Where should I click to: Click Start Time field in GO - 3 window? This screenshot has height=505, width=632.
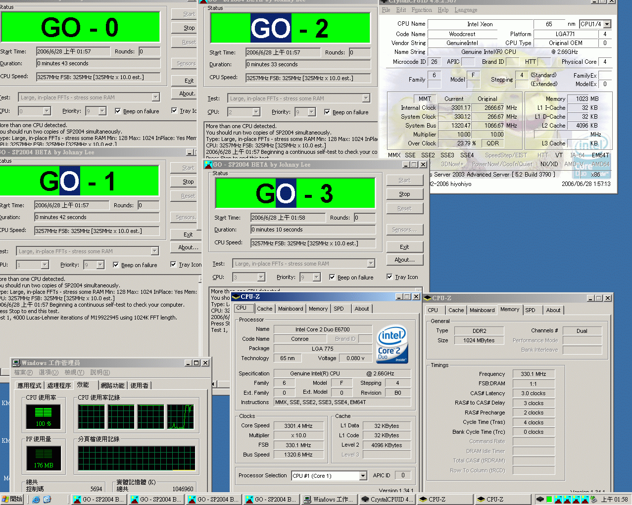(288, 218)
